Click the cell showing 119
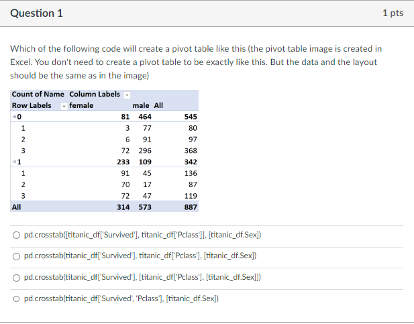Image resolution: width=414 pixels, height=324 pixels. point(191,196)
